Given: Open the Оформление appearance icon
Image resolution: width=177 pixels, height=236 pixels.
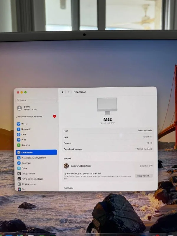Looking at the screenshot, I should pos(19,173).
